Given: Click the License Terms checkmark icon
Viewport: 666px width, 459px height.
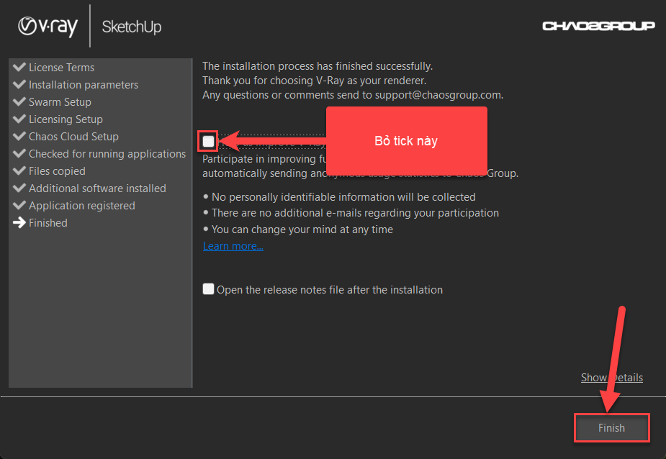Looking at the screenshot, I should (x=19, y=67).
